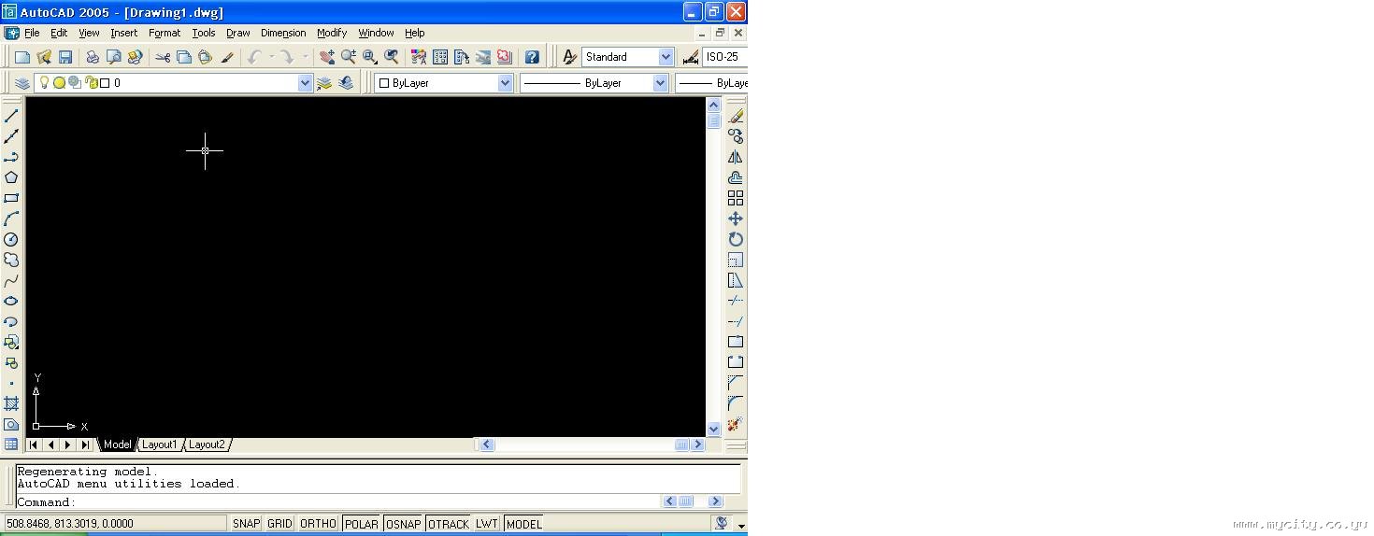Image resolution: width=1374 pixels, height=536 pixels.
Task: Click the Erase tool icon
Action: tap(736, 116)
